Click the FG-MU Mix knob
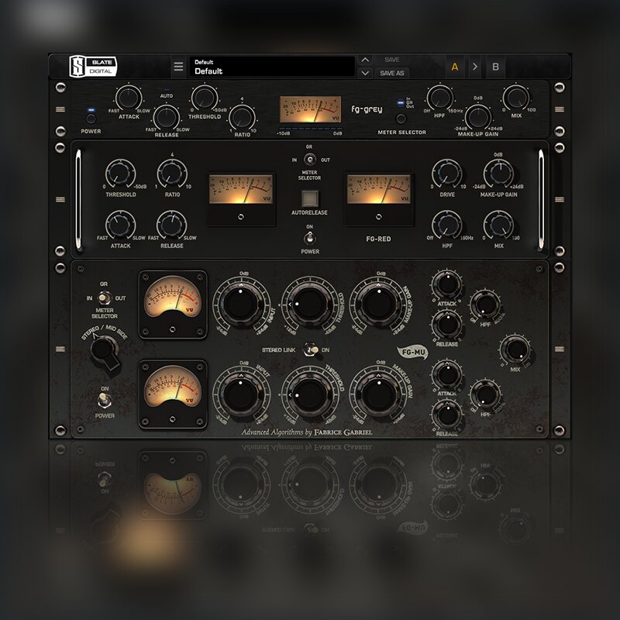620x620 pixels. (x=515, y=350)
